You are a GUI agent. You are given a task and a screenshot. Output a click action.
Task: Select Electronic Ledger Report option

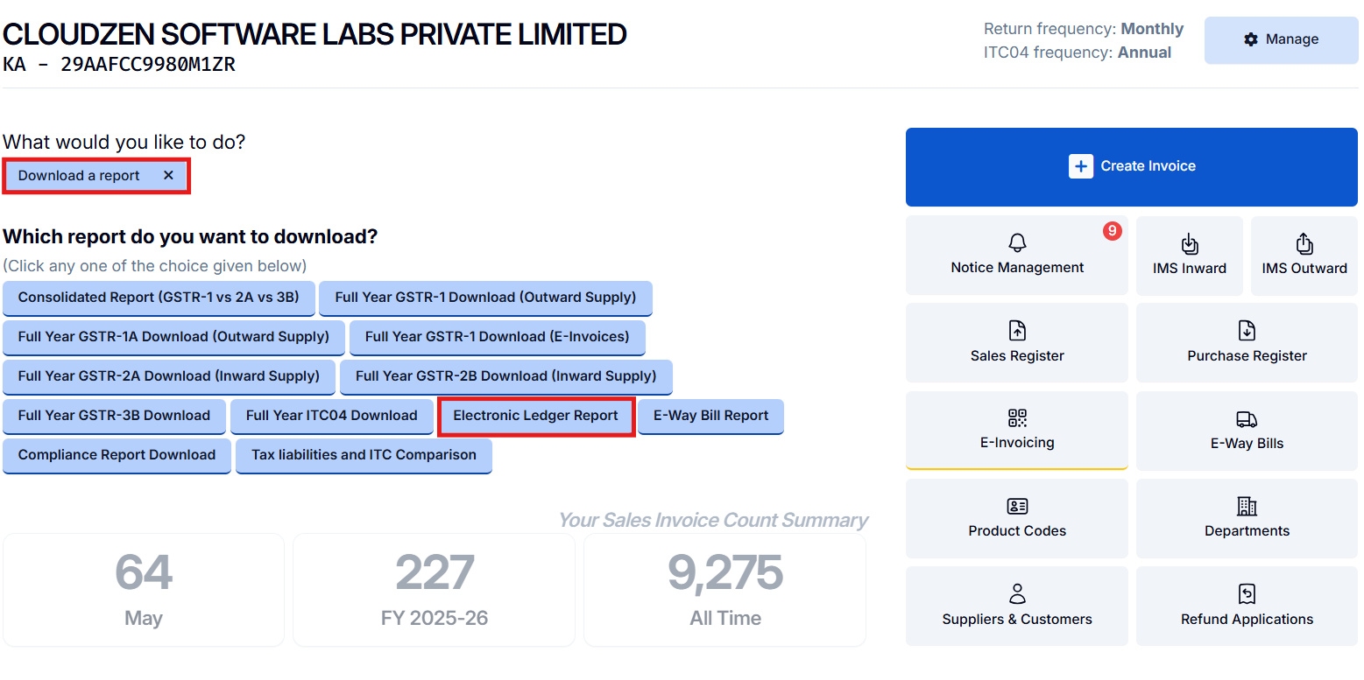pyautogui.click(x=535, y=416)
